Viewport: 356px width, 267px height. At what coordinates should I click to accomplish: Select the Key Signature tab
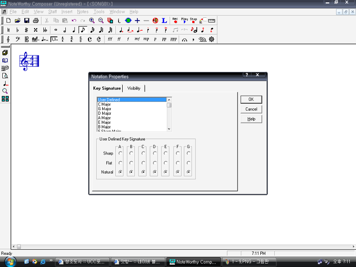107,88
